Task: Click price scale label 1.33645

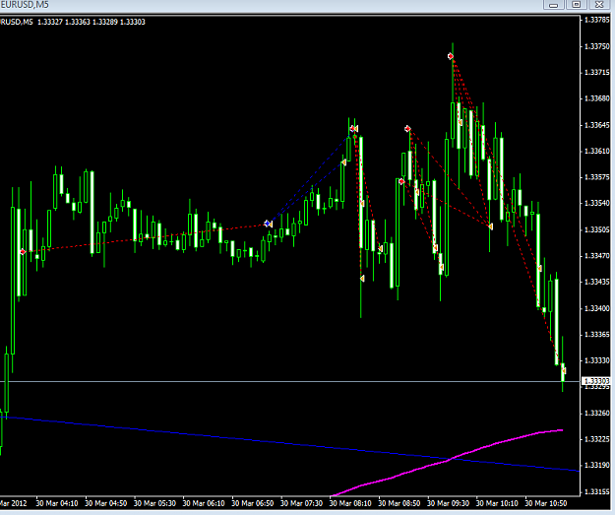Action: click(x=597, y=125)
